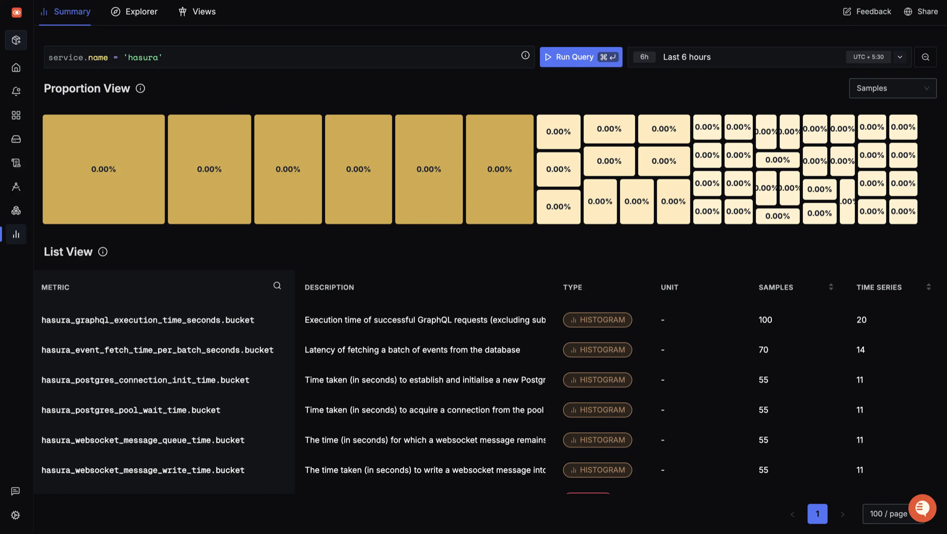Expand the Last 6 hours time dropdown chevron
The image size is (947, 534).
pyautogui.click(x=900, y=57)
